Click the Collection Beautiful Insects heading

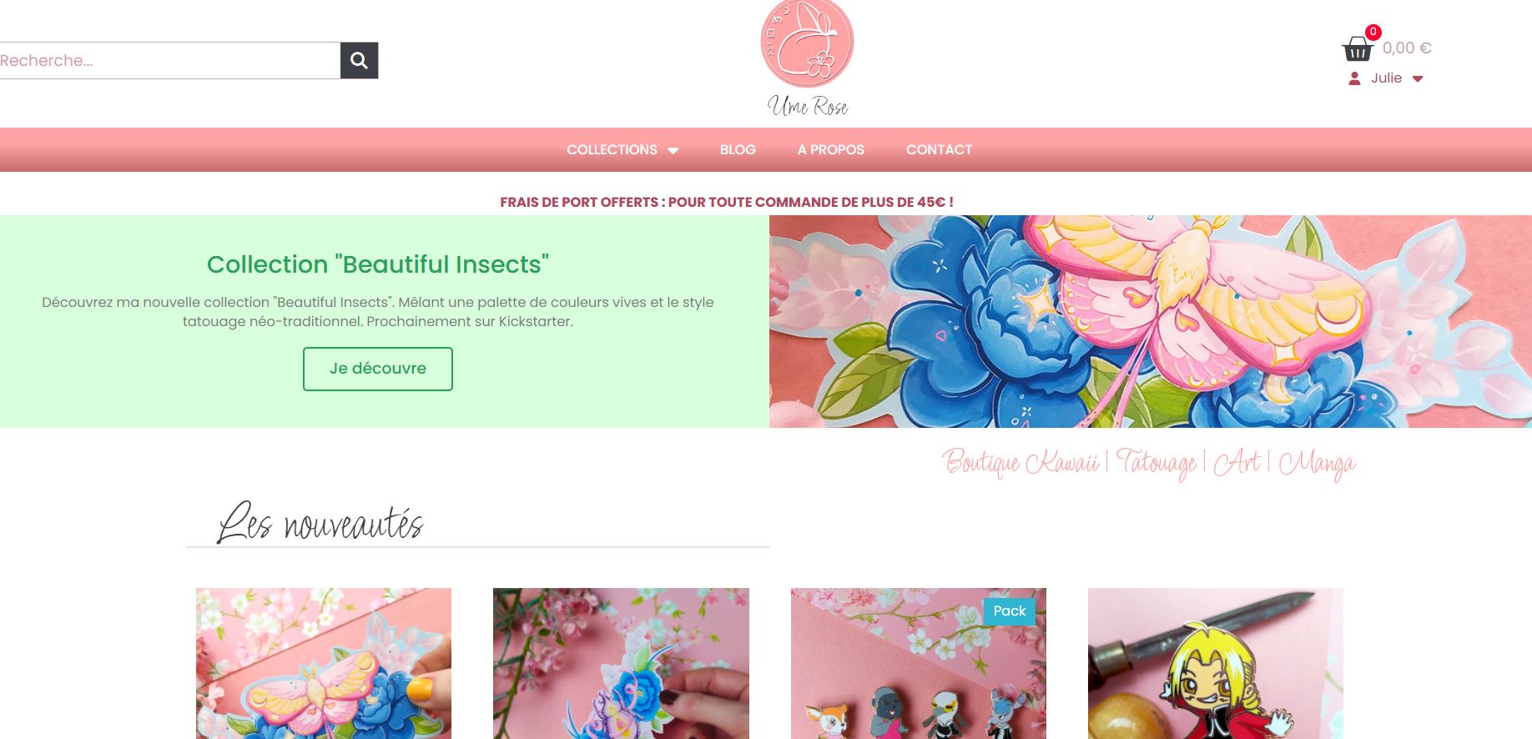click(378, 264)
